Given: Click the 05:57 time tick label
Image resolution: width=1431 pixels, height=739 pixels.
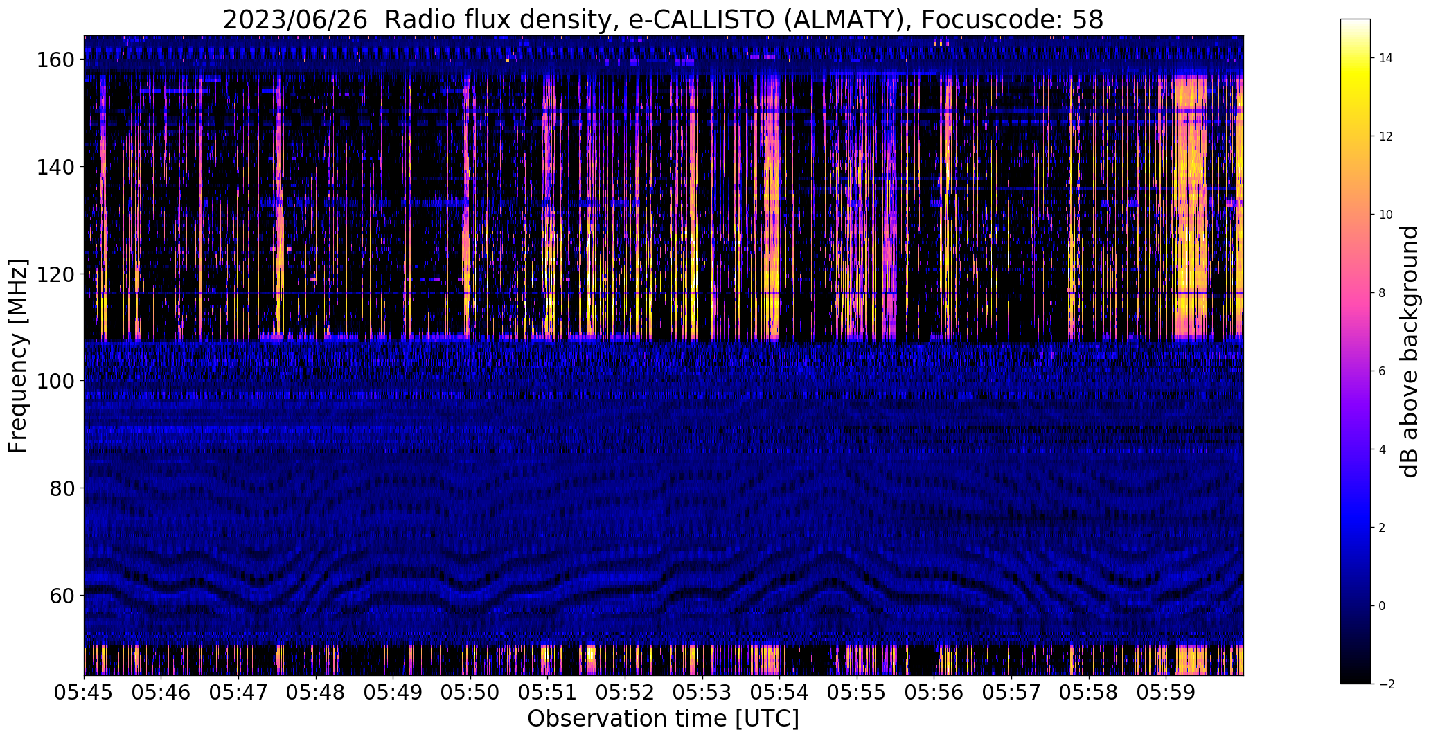Looking at the screenshot, I should [1011, 693].
